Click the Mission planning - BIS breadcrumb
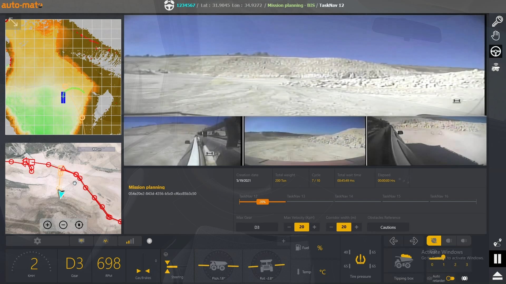506x284 pixels. [291, 5]
